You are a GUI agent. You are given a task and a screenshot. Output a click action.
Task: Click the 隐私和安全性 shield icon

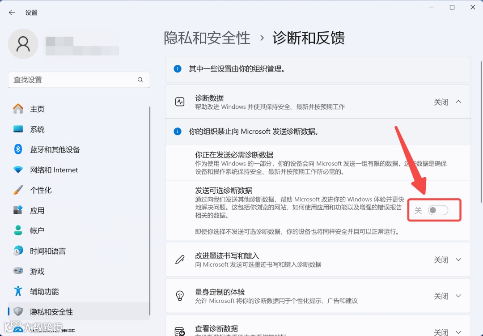18,312
